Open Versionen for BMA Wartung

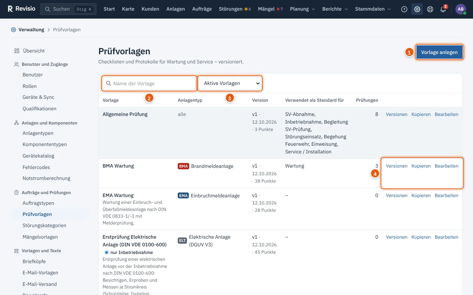click(396, 166)
